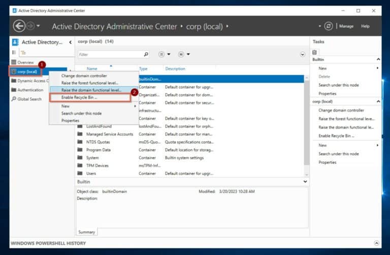This screenshot has width=390, height=255.
Task: Choose Properties in the context menu
Action: [x=70, y=121]
